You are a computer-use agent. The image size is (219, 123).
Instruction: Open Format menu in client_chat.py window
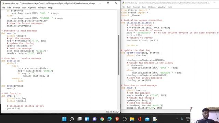pos(136,7)
